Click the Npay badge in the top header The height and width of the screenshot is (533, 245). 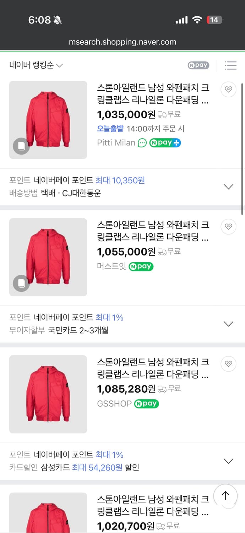point(198,65)
